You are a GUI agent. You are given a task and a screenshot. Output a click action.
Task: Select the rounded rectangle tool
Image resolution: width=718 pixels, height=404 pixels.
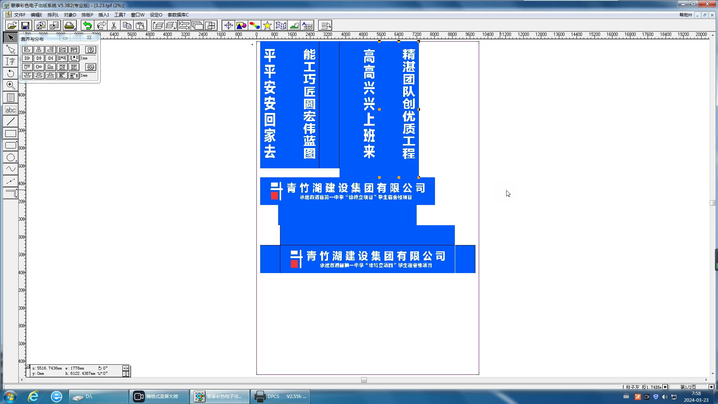click(x=10, y=146)
